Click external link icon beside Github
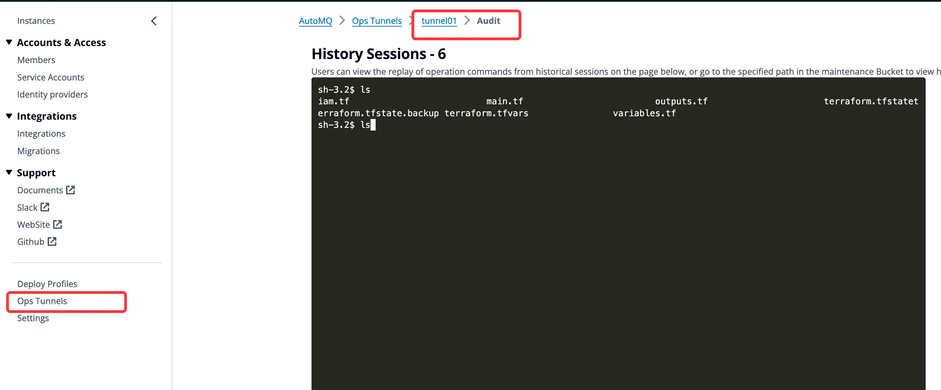 click(52, 241)
